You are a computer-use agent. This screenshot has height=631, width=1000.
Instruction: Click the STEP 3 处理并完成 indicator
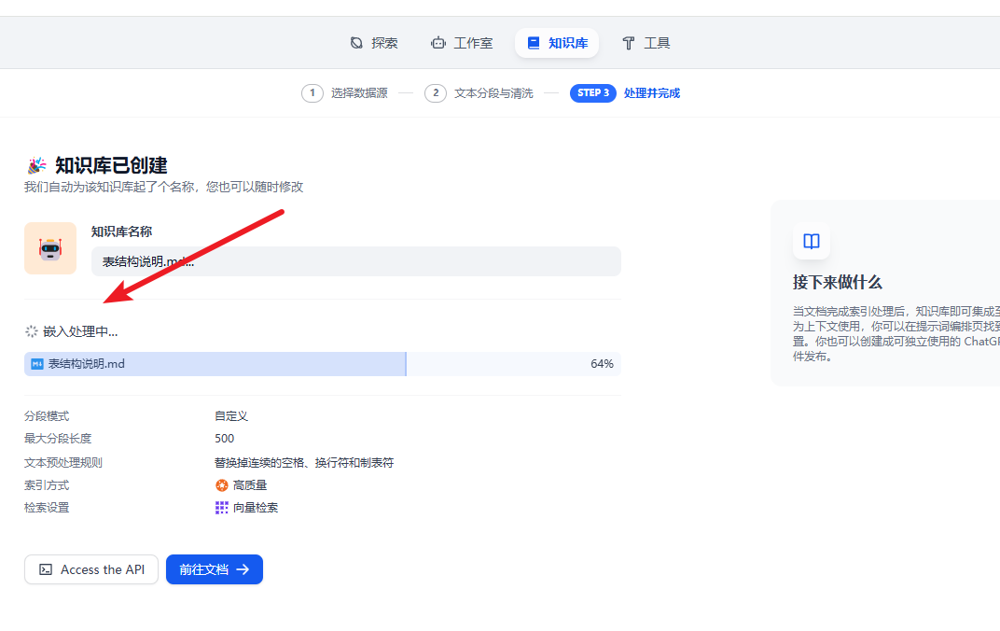625,93
